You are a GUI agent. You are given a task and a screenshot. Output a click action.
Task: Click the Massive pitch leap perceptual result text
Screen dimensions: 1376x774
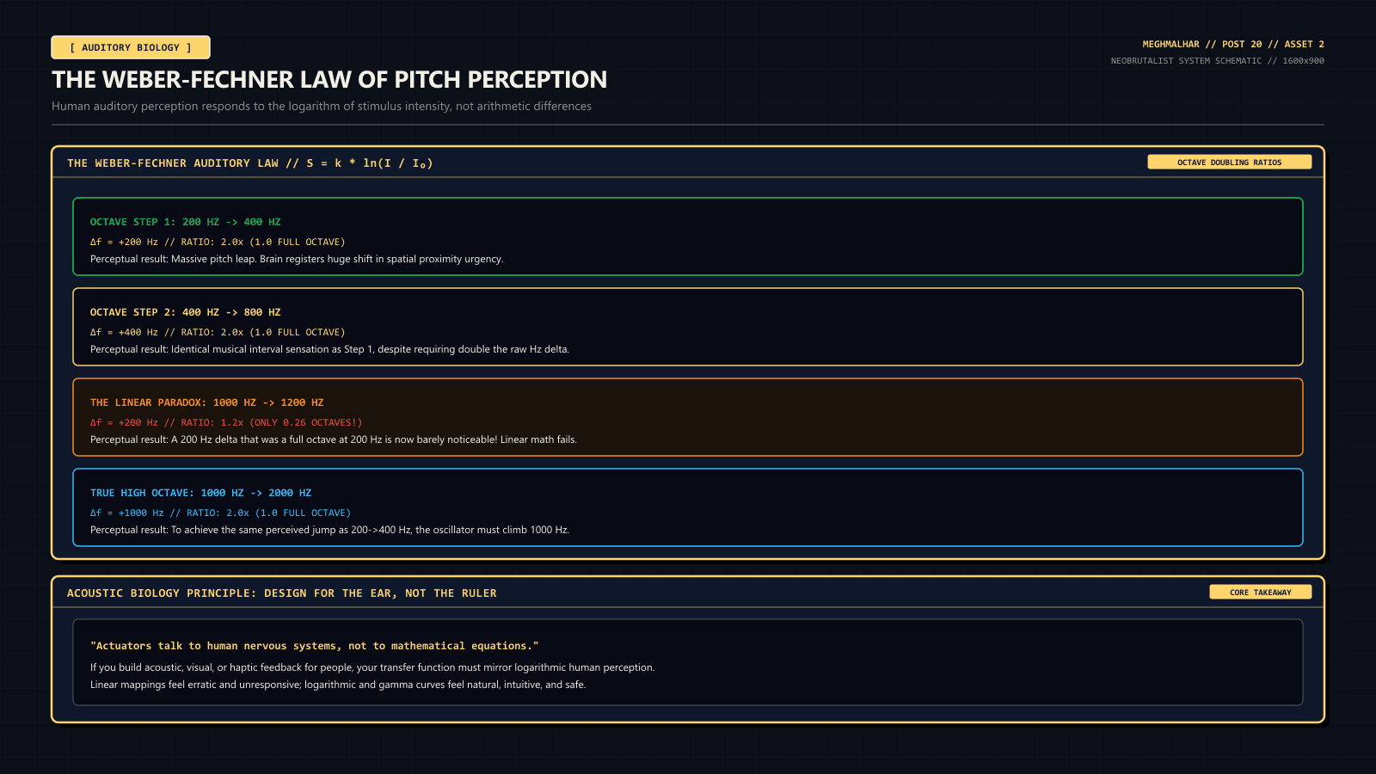click(297, 259)
